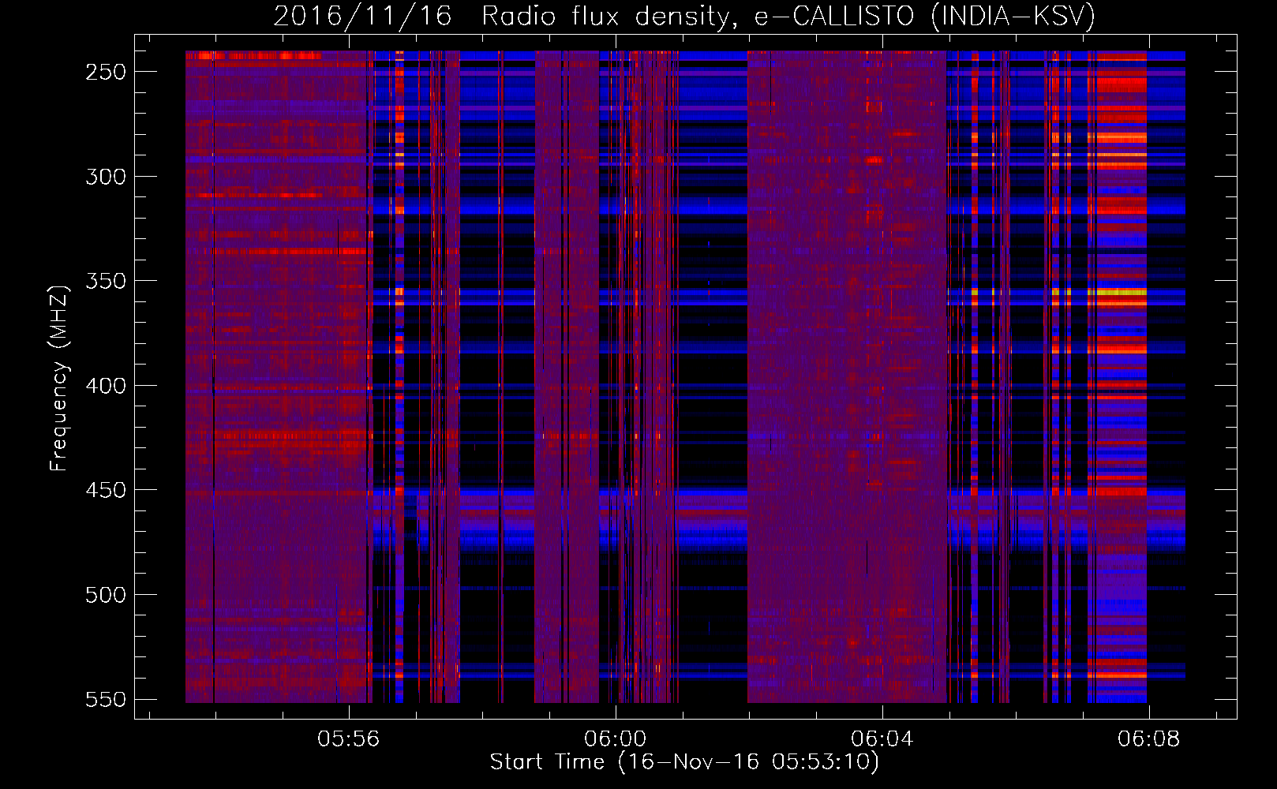Click the plot title "Radio flux density, e-CALLISTO (INDIA-KSV)"
Image resolution: width=1277 pixels, height=789 pixels.
[788, 16]
